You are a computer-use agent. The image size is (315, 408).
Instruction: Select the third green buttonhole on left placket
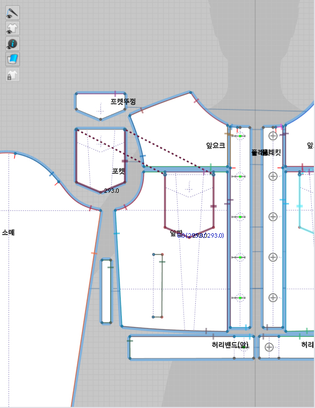(240, 217)
